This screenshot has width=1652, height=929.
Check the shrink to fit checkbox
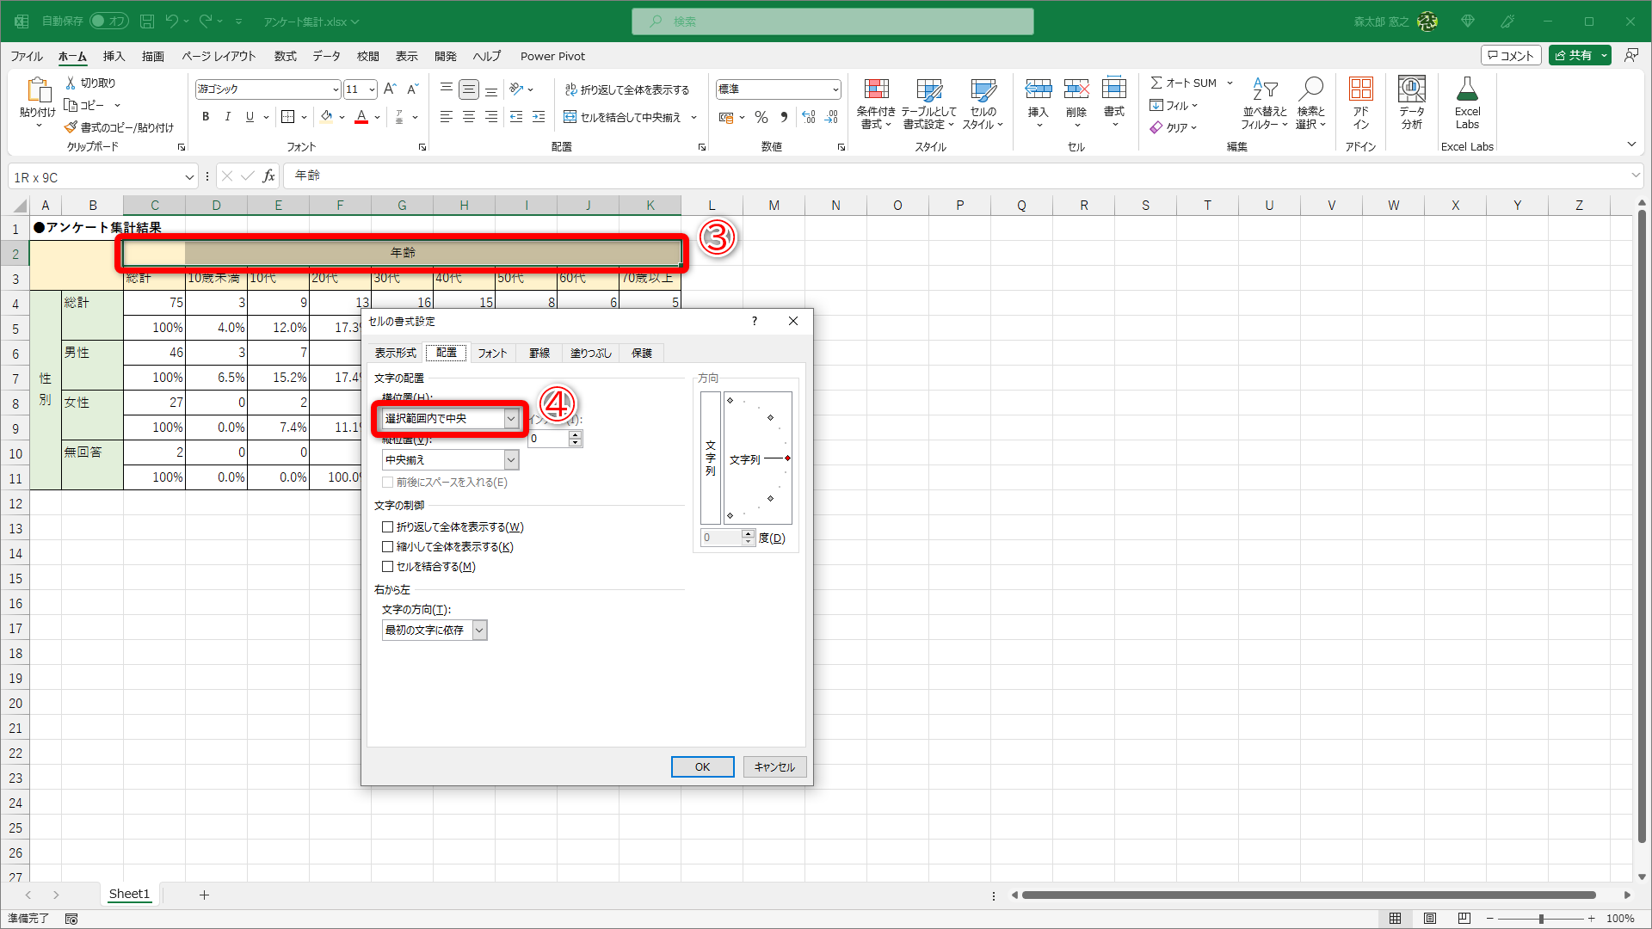click(388, 547)
